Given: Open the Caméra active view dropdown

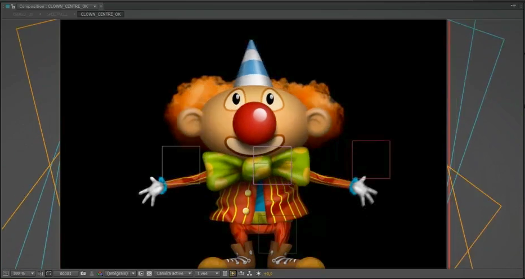Looking at the screenshot, I should (172, 273).
